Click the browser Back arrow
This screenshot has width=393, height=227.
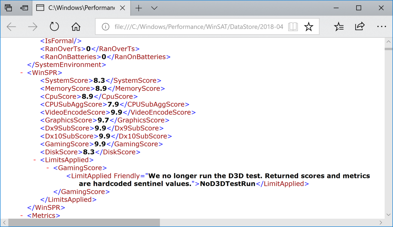click(11, 27)
